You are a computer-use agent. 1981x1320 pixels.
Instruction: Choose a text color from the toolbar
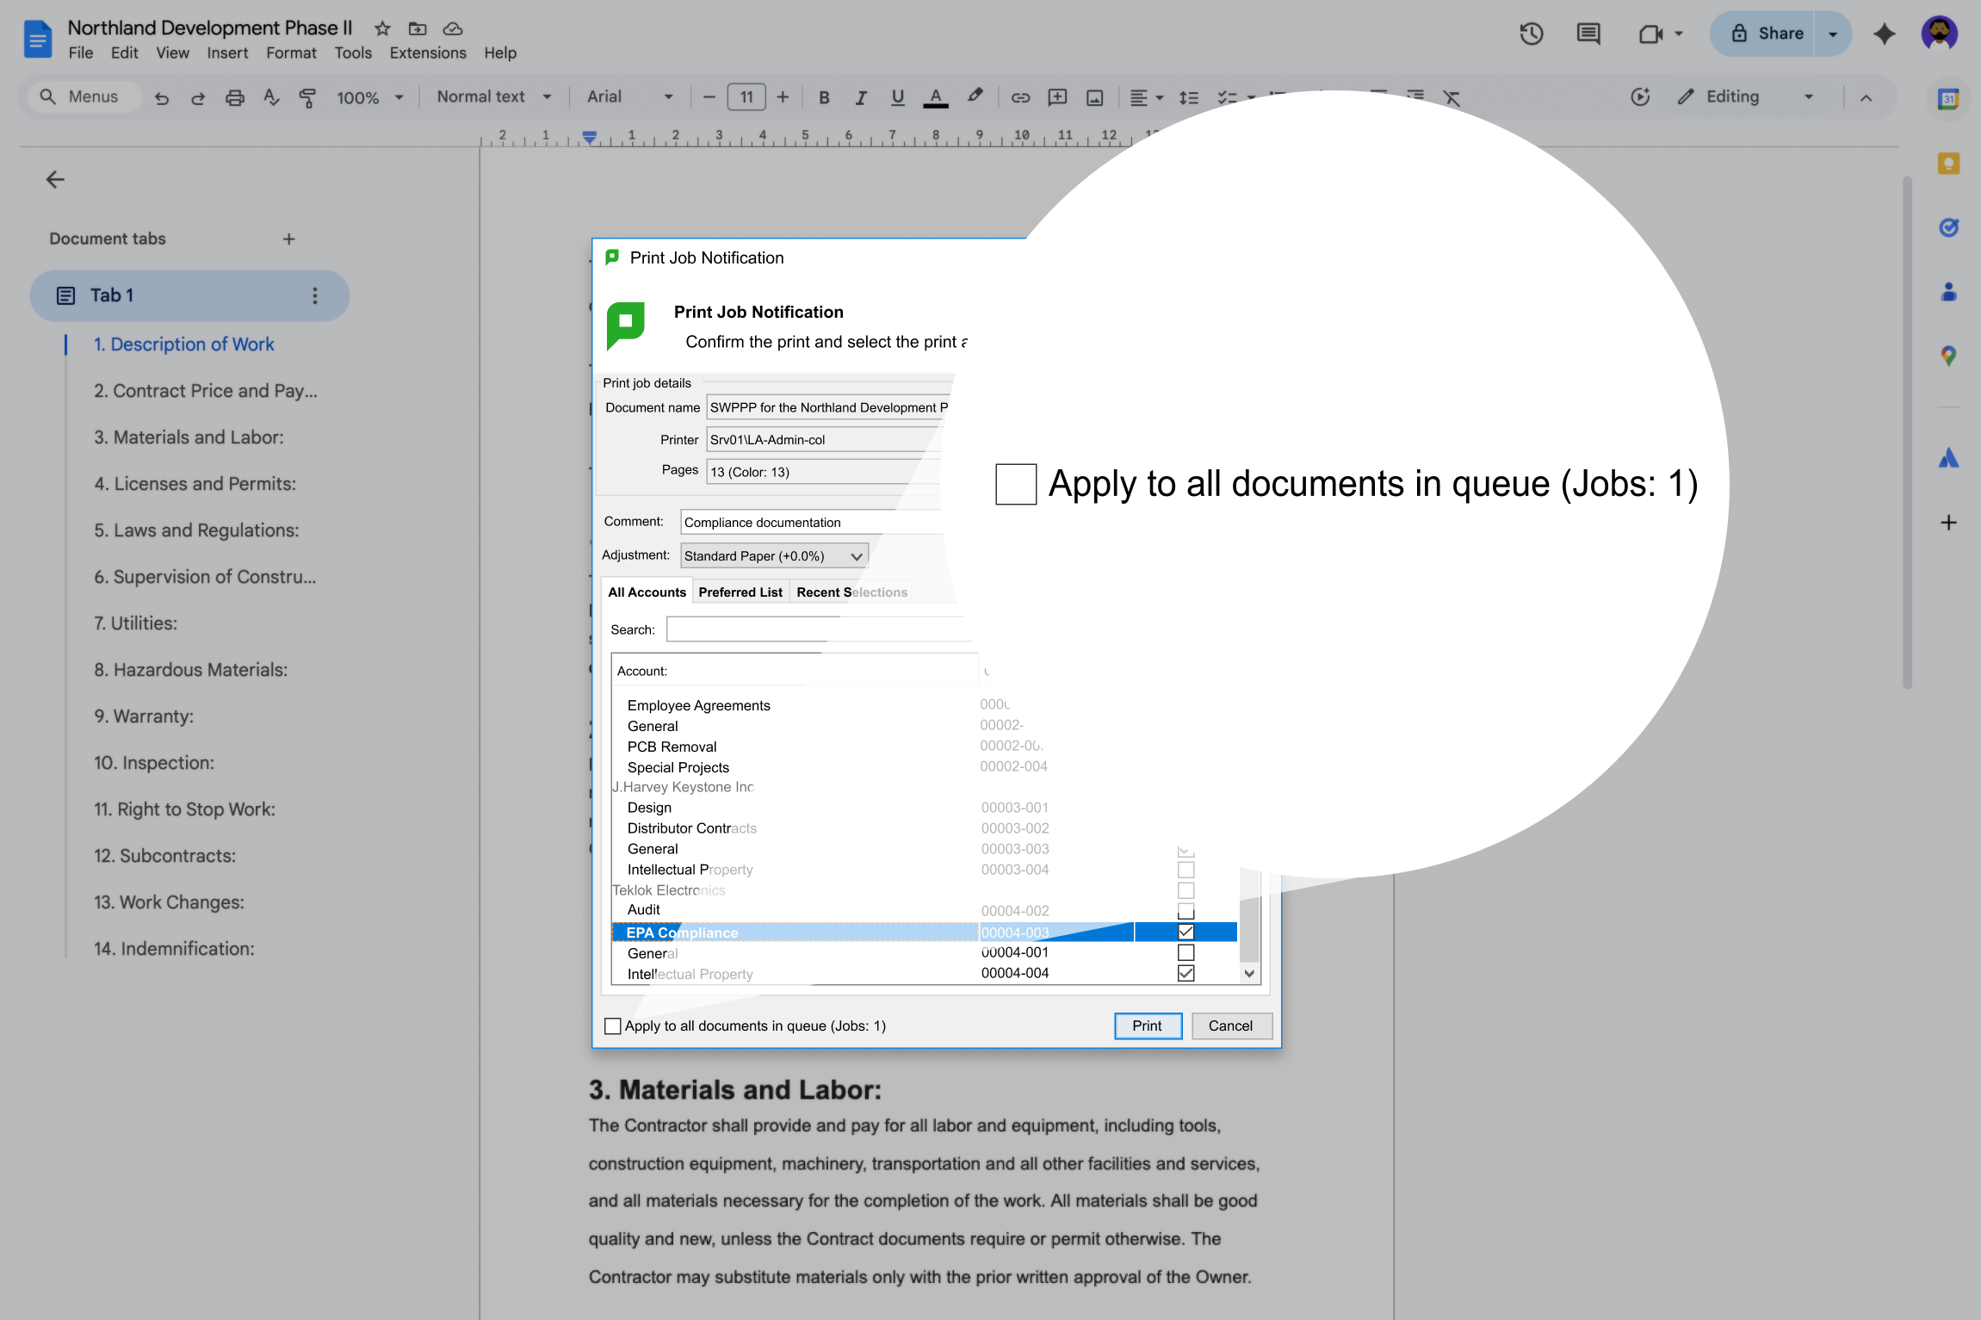[x=935, y=97]
